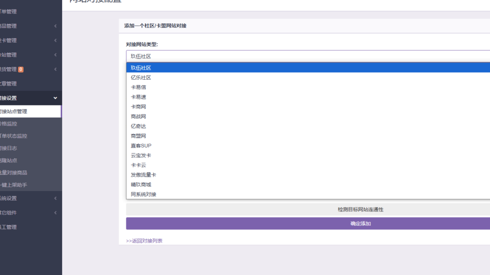Open the 文章管理 management page

point(19,84)
